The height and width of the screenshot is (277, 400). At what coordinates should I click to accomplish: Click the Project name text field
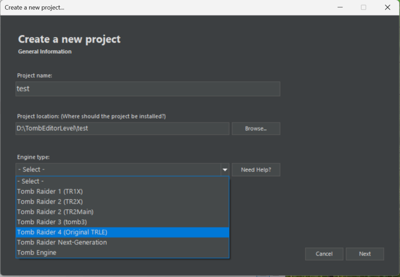tap(147, 89)
